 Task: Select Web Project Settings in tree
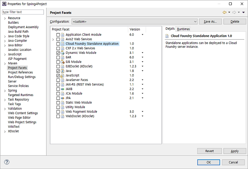click(22, 122)
